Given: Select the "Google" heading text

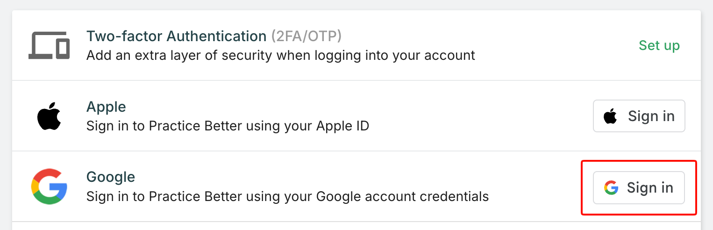Looking at the screenshot, I should coord(111,177).
